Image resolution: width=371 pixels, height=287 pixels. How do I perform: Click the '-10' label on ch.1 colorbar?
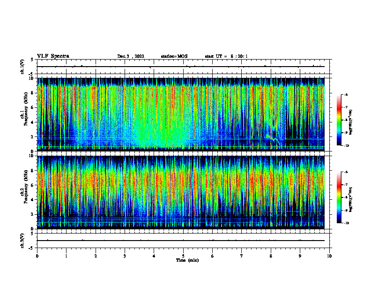(346, 146)
